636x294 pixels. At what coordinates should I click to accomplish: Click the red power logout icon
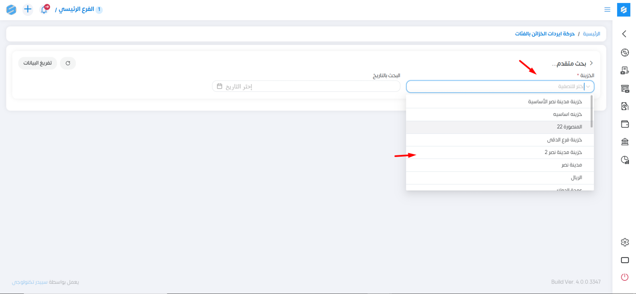click(x=625, y=277)
